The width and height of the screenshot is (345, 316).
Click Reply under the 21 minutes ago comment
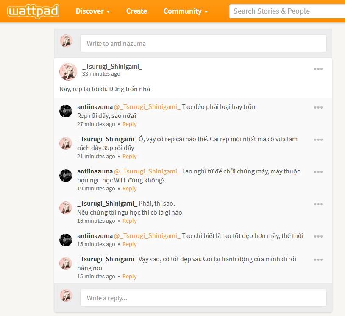[x=129, y=157]
